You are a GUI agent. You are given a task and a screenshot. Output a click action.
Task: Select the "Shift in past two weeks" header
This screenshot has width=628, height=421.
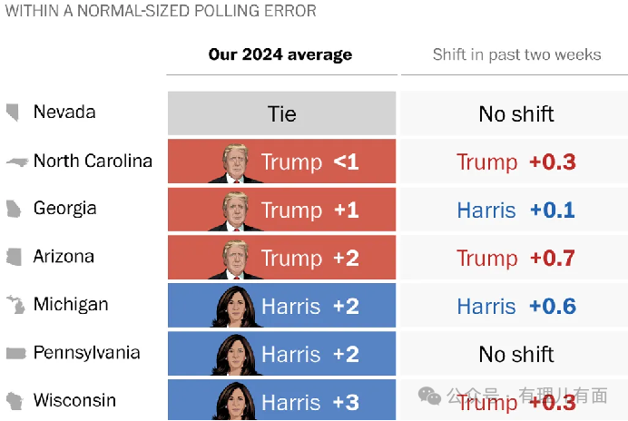[x=516, y=54]
